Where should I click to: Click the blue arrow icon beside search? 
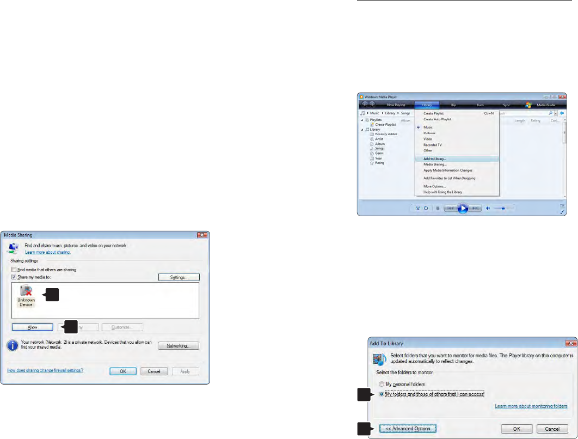coord(562,113)
